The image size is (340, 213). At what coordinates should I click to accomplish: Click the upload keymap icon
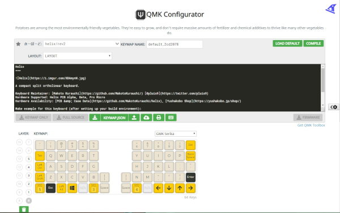point(134,118)
